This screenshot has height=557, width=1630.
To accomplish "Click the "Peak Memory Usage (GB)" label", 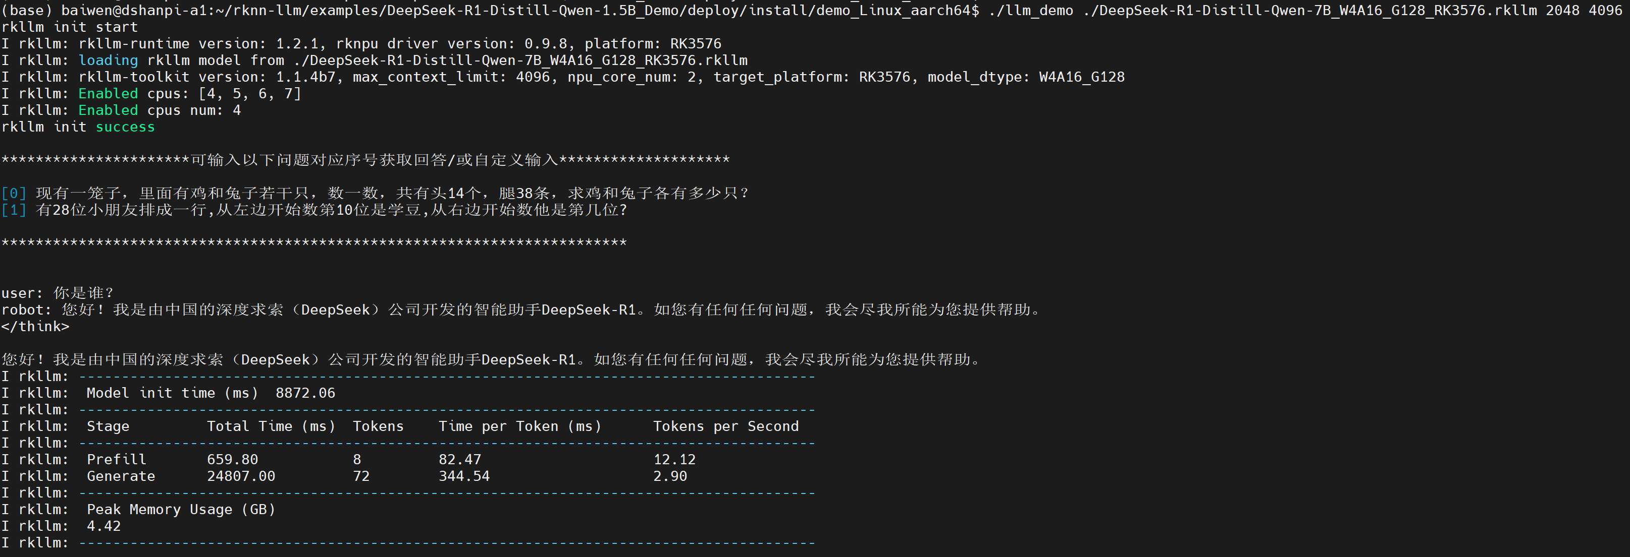I will coord(181,510).
